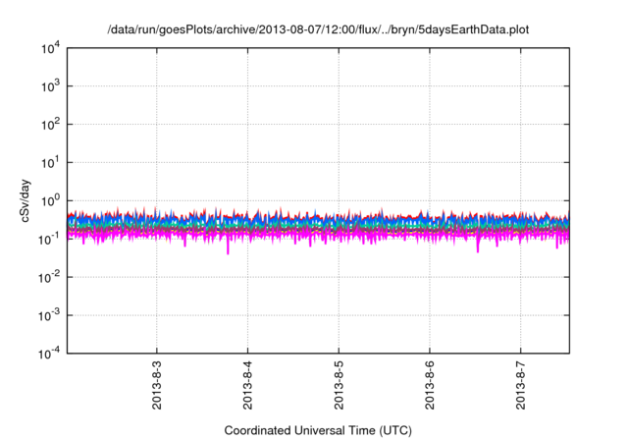Click the 10^-1 y-axis tick label

click(x=49, y=239)
